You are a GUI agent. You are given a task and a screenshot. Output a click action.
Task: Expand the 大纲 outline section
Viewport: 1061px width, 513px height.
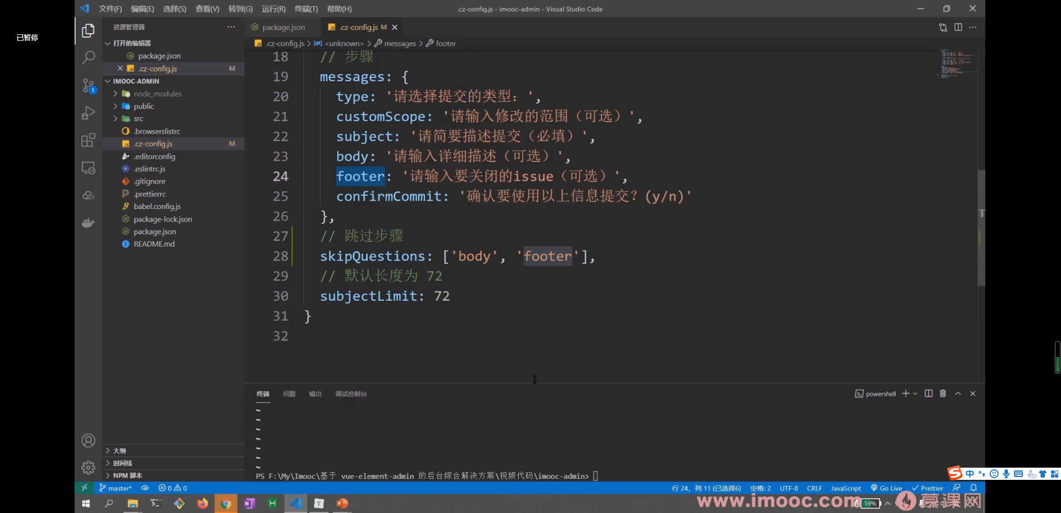(x=174, y=451)
